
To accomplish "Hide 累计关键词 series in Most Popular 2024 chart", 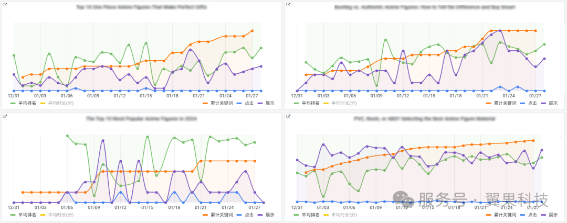I will pos(218,215).
